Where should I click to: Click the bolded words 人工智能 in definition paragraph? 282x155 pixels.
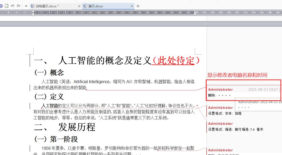(50, 106)
